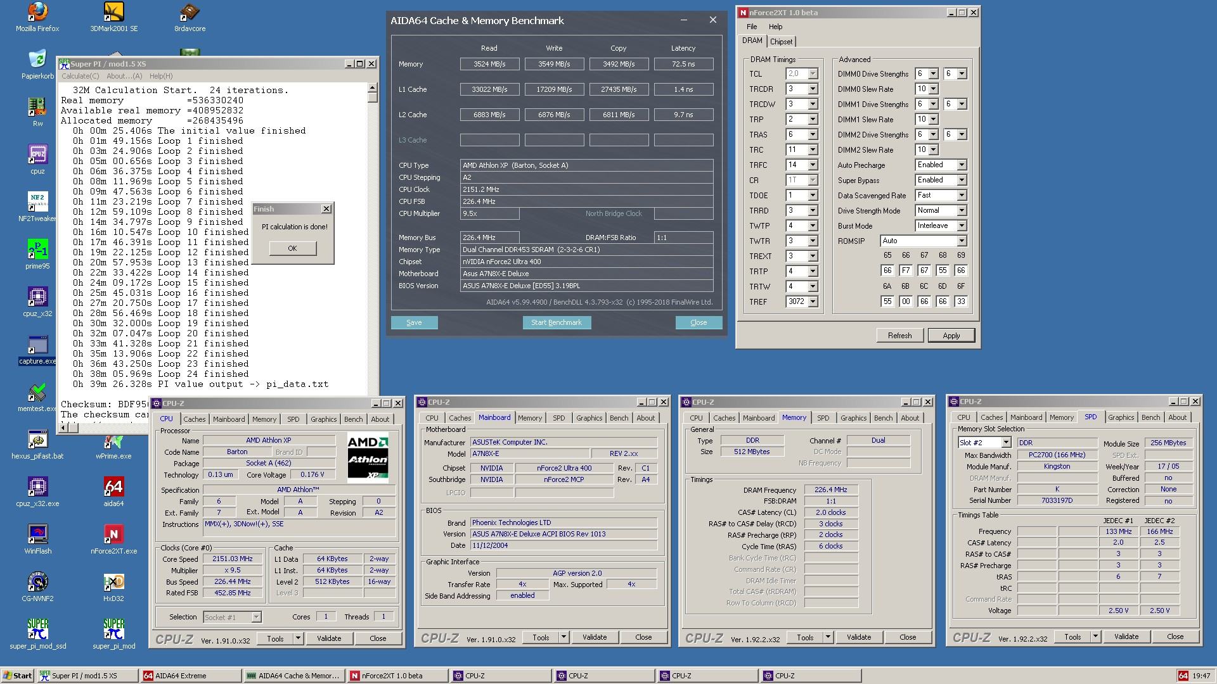The image size is (1217, 684).
Task: Click the ROMSIP 6F register field
Action: point(961,301)
